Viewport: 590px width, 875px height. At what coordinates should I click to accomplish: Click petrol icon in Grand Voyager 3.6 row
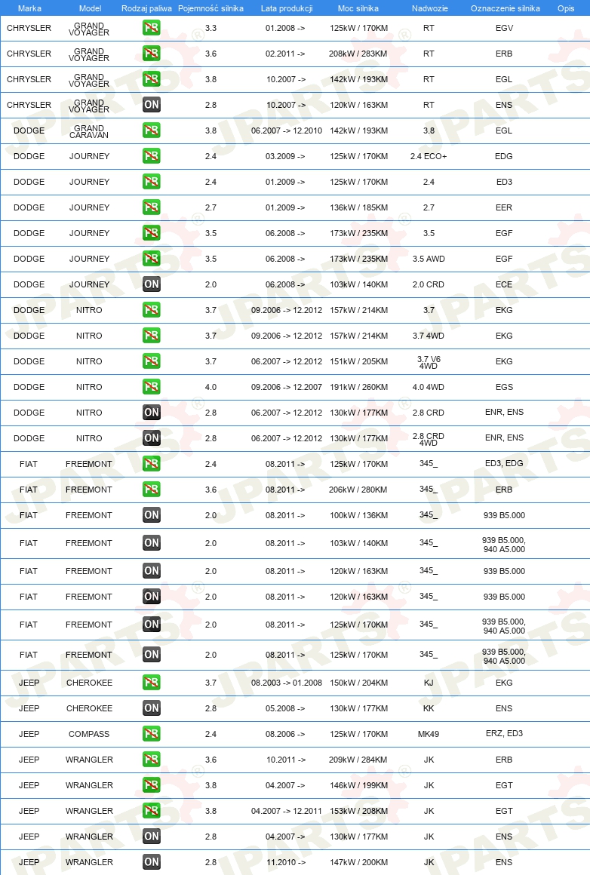(x=151, y=54)
